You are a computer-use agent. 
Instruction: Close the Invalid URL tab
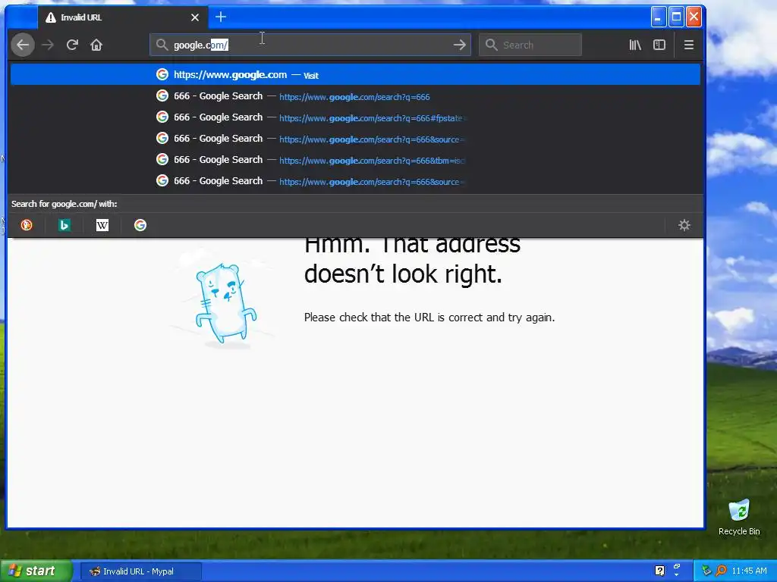(195, 17)
